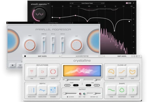Click the Dry Lvl fader in Parallel Aggressor
Viewport: 148px width, 102px height.
click(x=53, y=43)
